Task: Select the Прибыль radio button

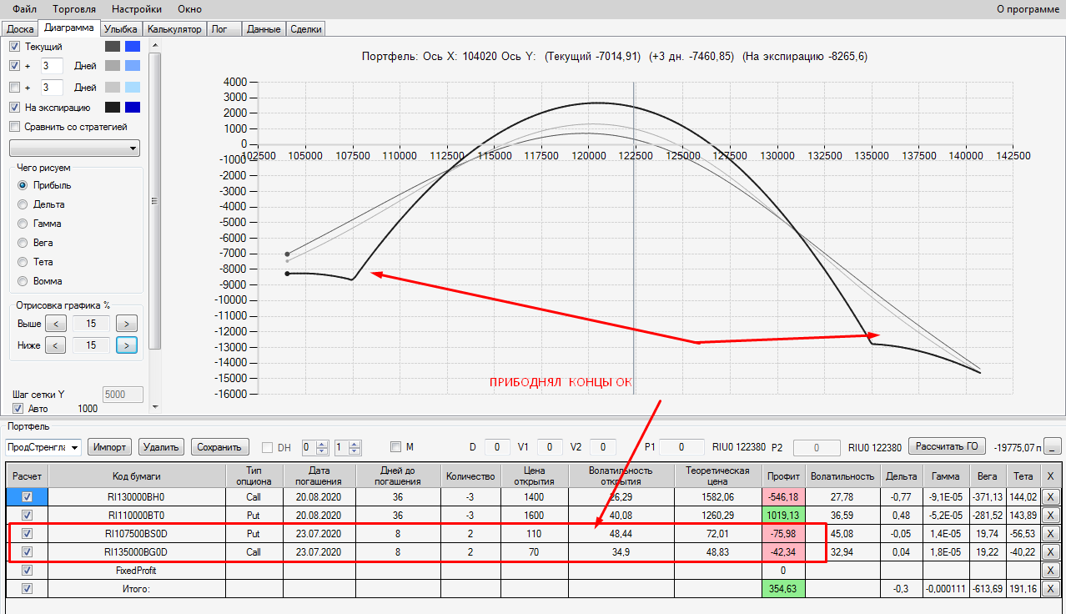Action: pyautogui.click(x=23, y=185)
